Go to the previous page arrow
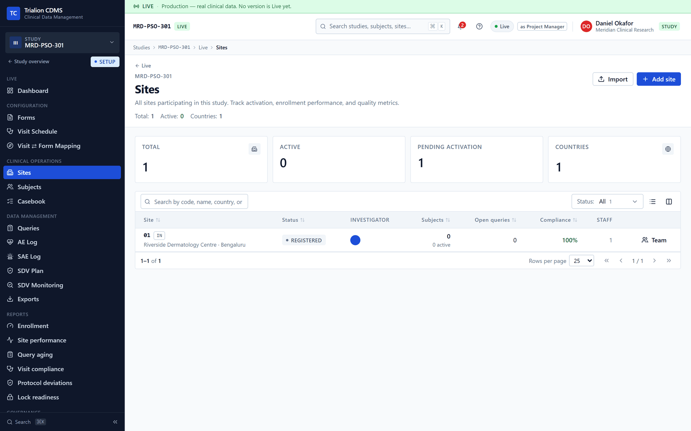Viewport: 691px width, 431px height. pos(621,261)
